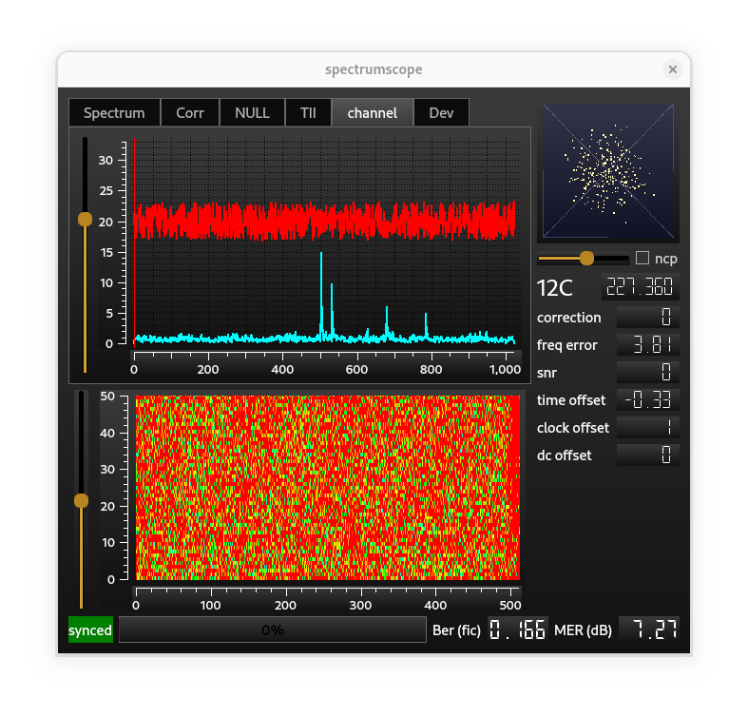Click the time offset value display

tap(647, 400)
